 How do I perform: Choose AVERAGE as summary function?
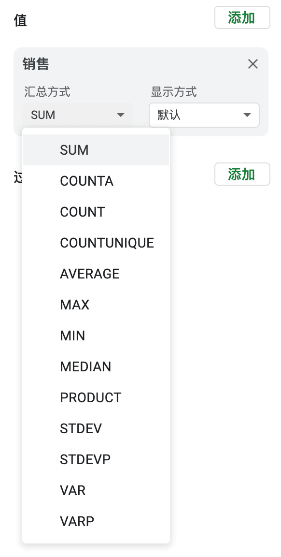coord(96,274)
